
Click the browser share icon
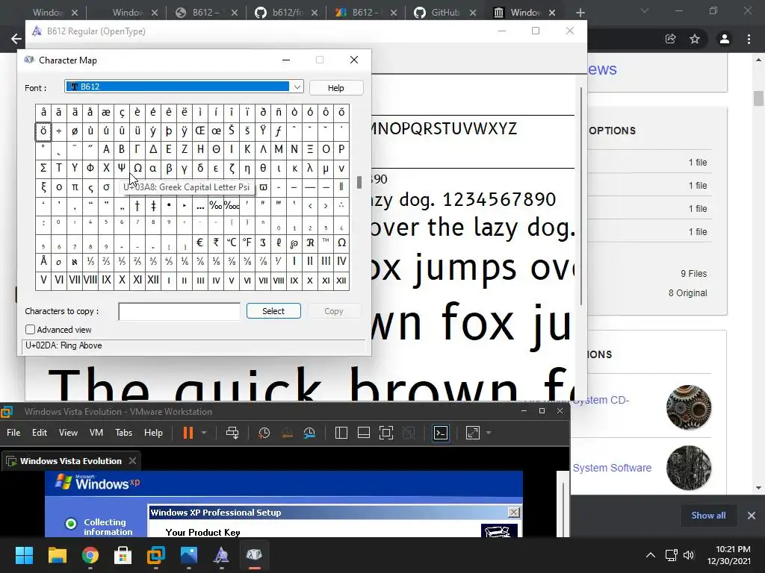click(x=671, y=39)
